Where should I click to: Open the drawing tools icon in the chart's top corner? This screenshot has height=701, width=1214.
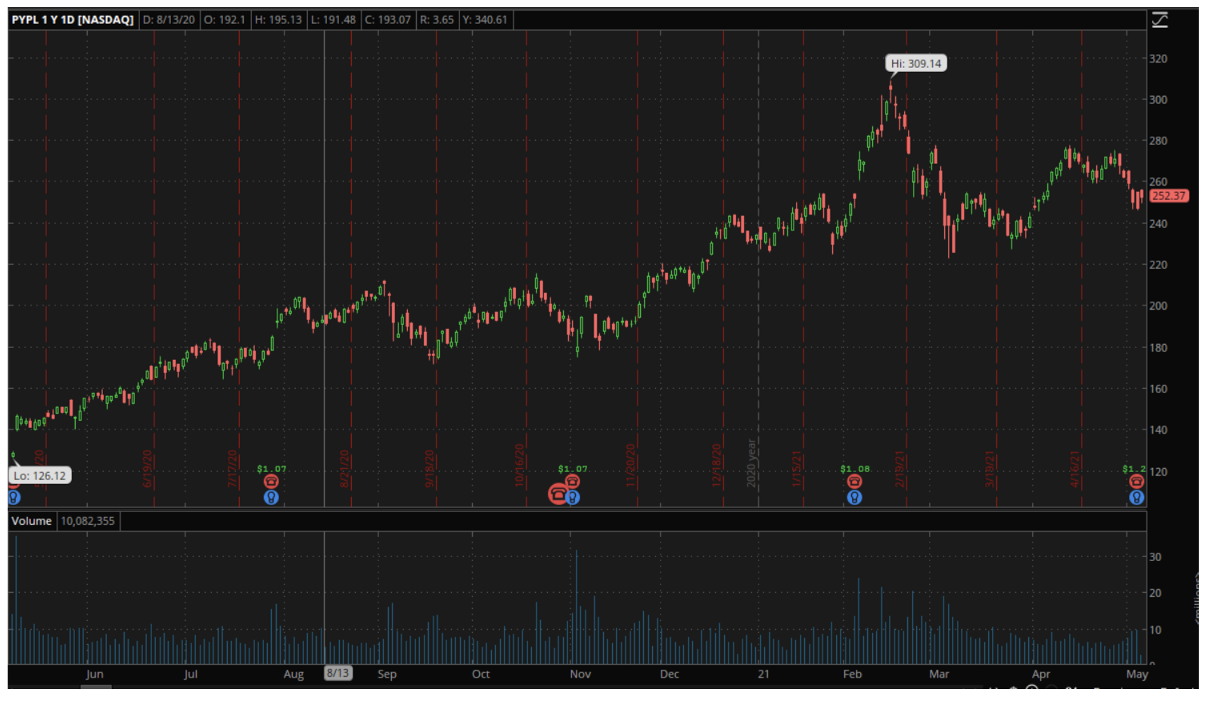coord(1160,20)
